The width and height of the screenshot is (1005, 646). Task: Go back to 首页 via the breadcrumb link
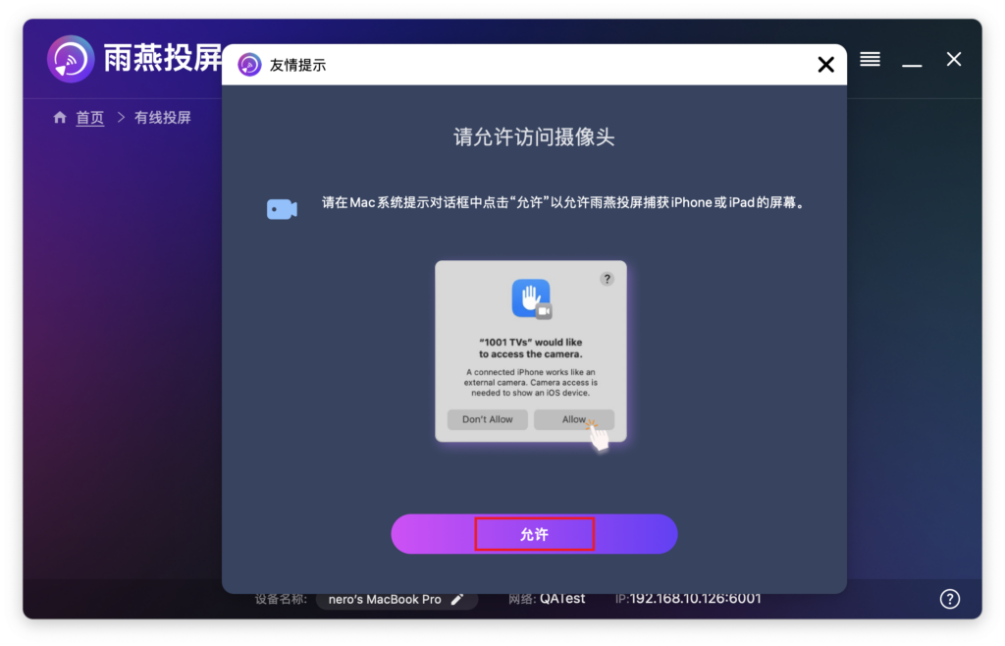90,118
